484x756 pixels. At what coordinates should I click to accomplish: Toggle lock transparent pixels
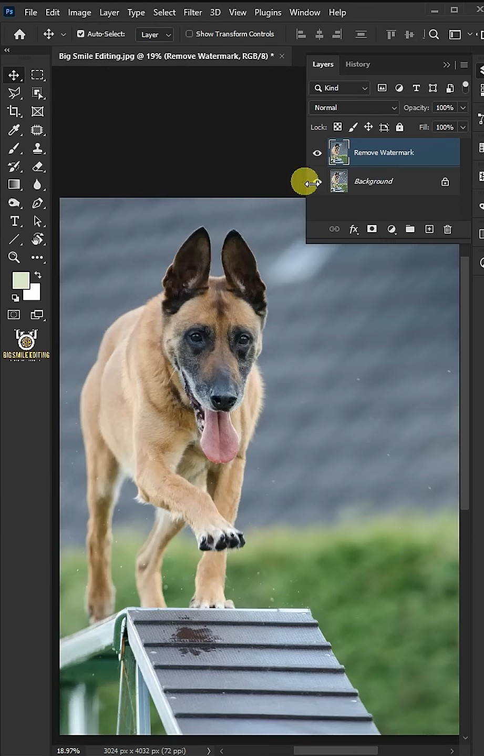tap(338, 127)
